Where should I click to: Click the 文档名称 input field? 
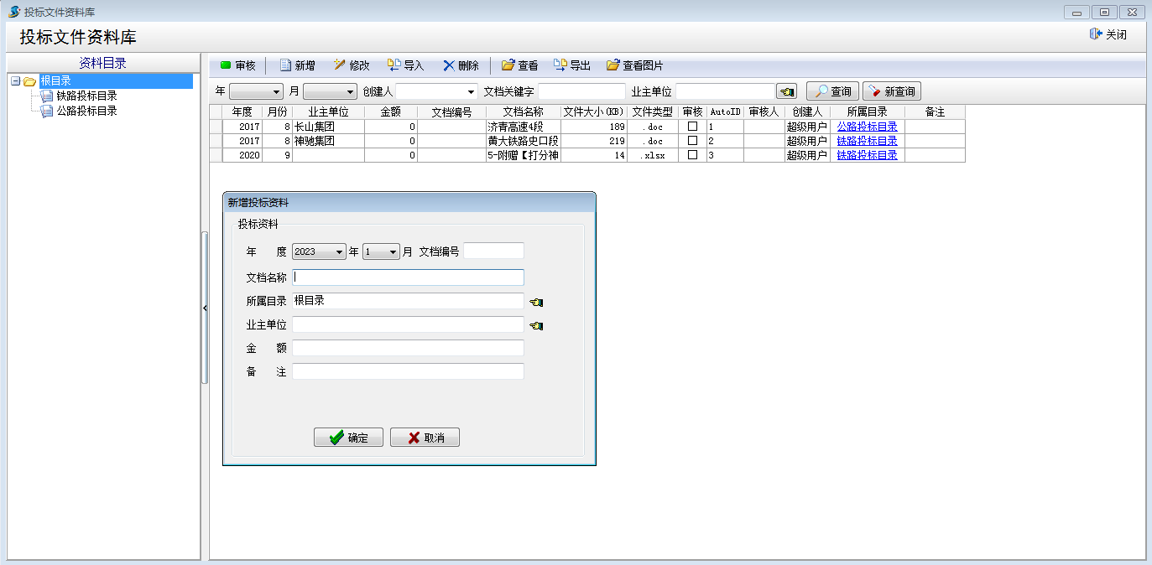pos(408,277)
